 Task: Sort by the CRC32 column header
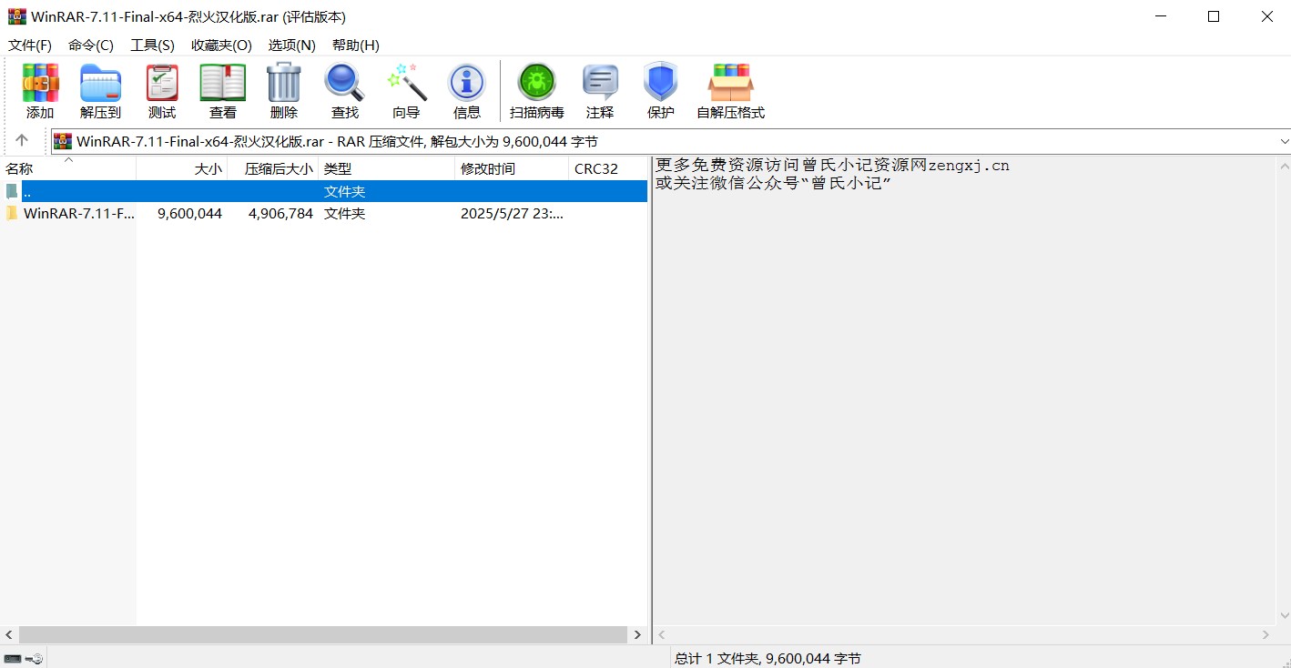pyautogui.click(x=607, y=168)
